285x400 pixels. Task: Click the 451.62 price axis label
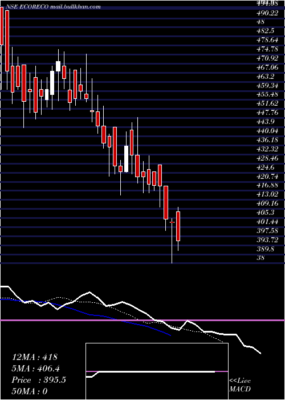point(267,103)
